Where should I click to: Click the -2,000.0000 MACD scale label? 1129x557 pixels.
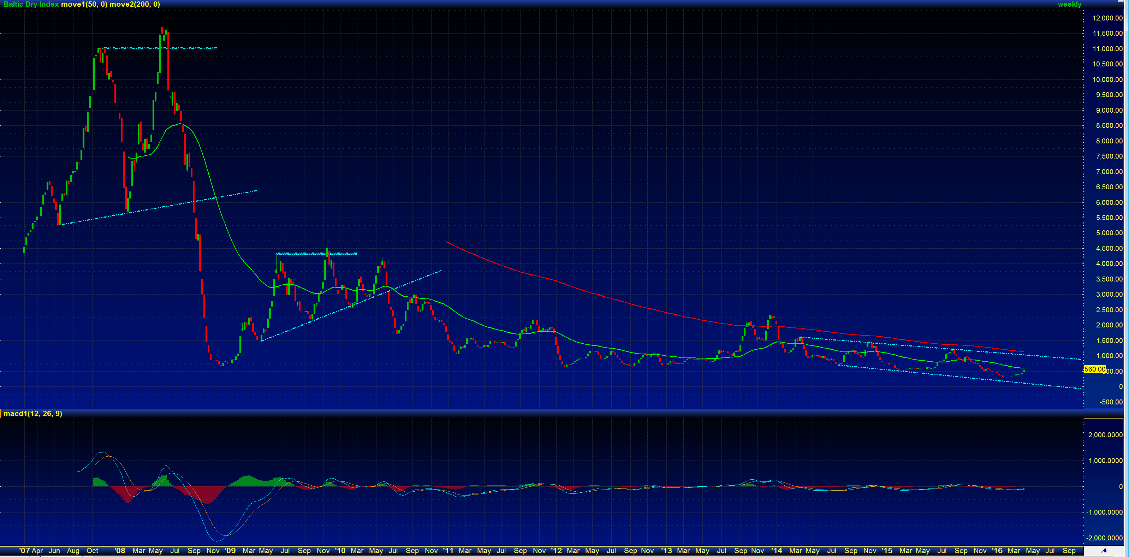tap(1105, 538)
